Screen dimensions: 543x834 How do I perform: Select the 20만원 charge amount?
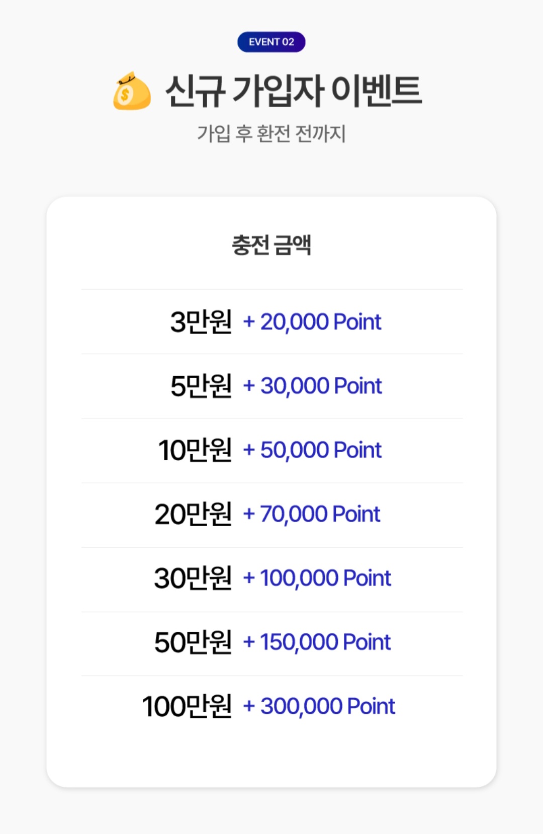[x=194, y=514]
